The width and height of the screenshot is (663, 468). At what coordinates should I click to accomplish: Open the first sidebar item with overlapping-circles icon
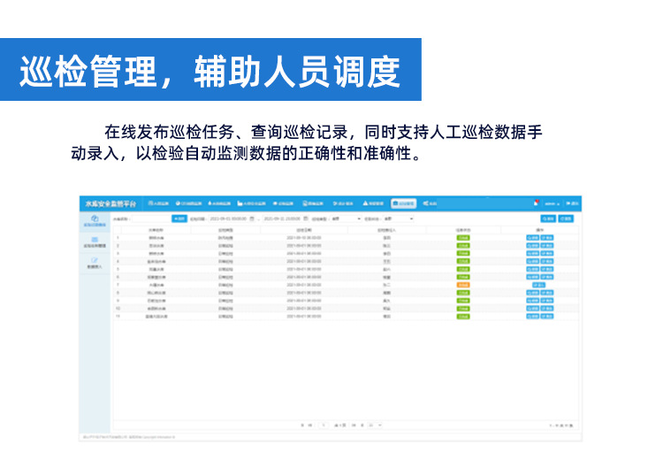pyautogui.click(x=95, y=221)
